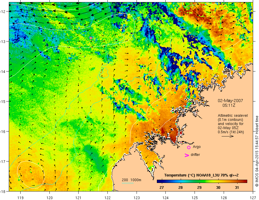This screenshot has height=200, width=259.
Task: Click the longitude axis label 123
Action: 137,198
